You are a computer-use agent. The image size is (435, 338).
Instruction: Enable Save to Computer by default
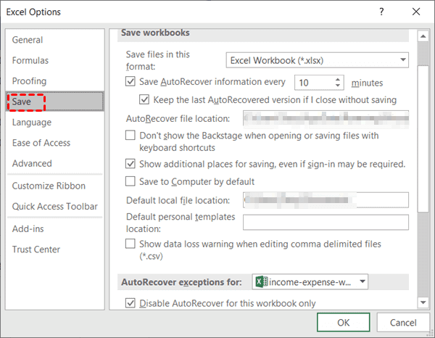130,181
